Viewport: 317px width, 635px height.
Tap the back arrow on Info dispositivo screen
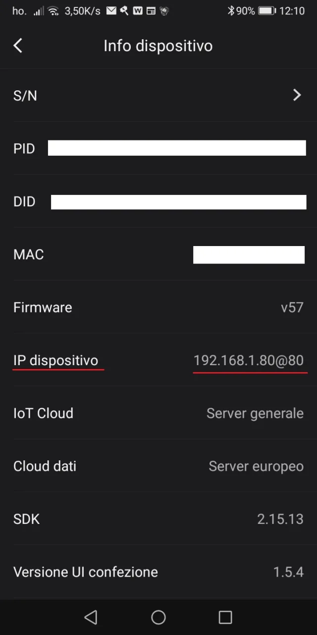click(18, 45)
